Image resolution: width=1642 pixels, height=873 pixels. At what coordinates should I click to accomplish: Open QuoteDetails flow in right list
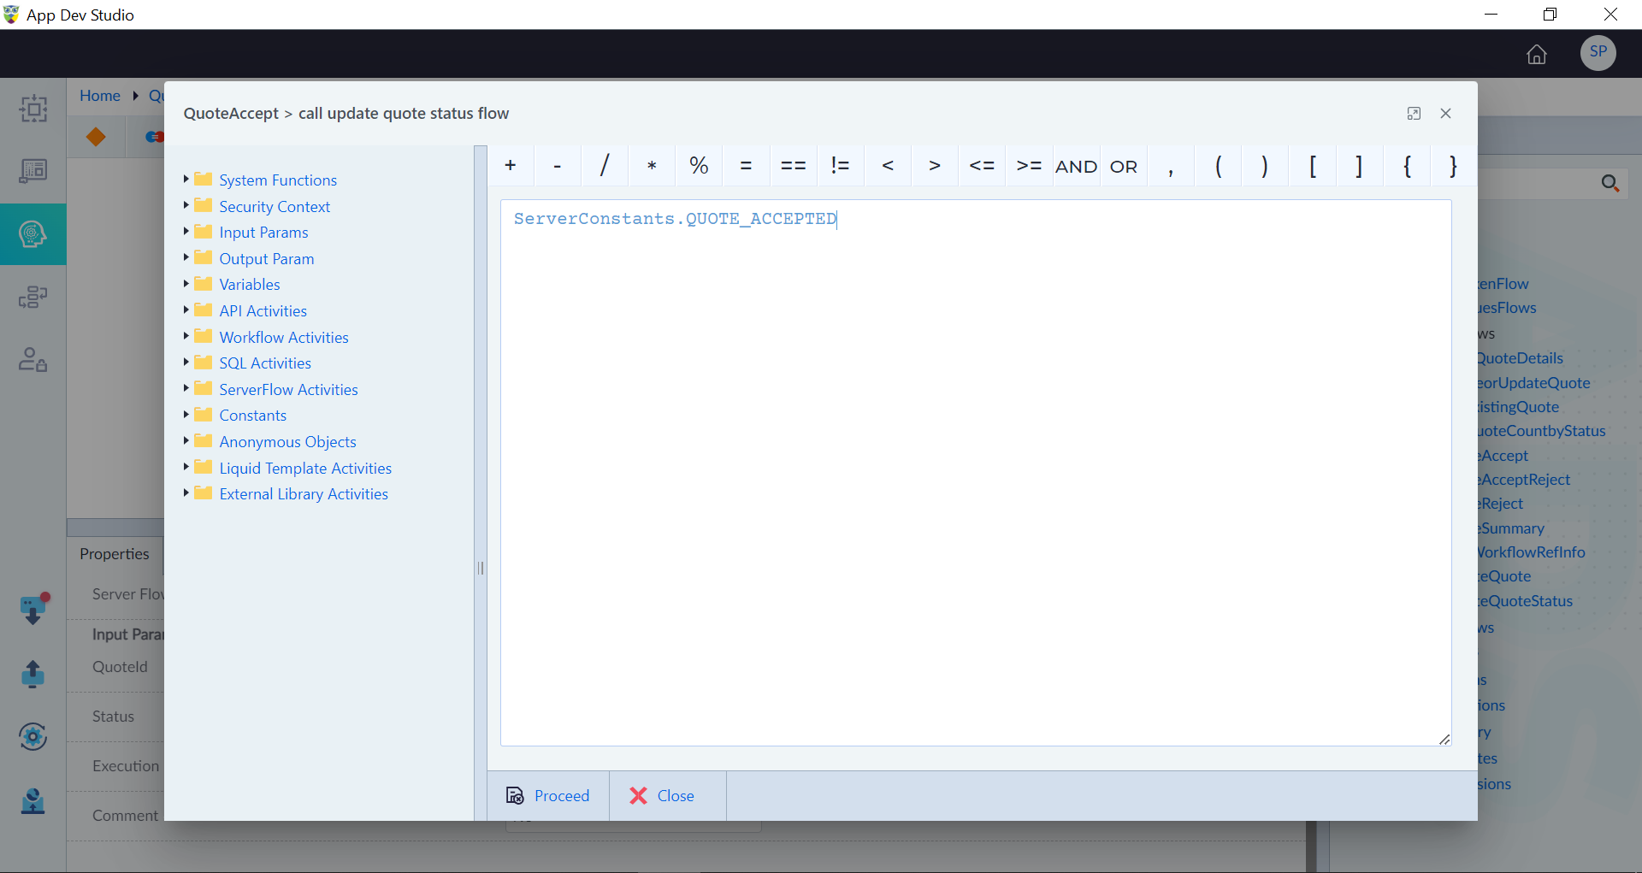[1521, 358]
